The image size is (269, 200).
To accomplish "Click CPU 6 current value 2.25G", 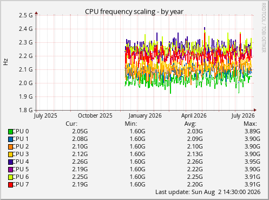I will pos(80,177).
